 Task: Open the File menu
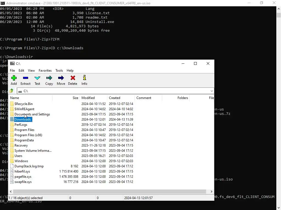pos(12,71)
